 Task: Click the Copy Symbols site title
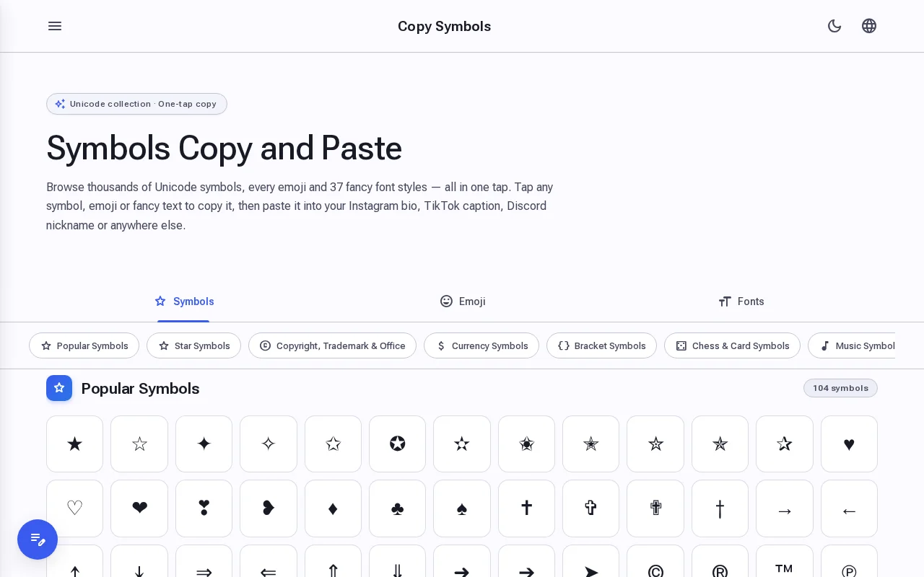(445, 26)
